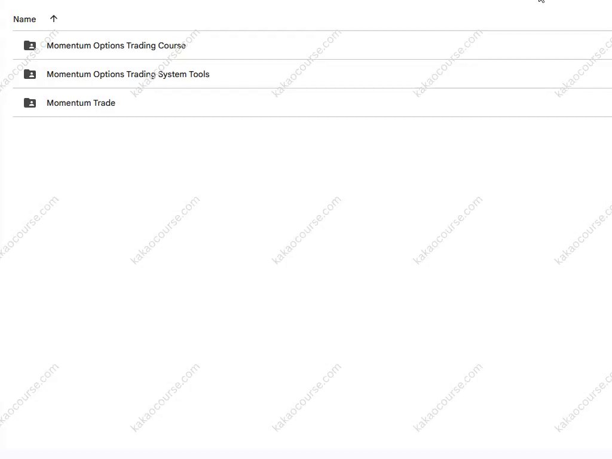
Task: Open the Momentum Options Trading Course folder name
Action: coord(116,45)
